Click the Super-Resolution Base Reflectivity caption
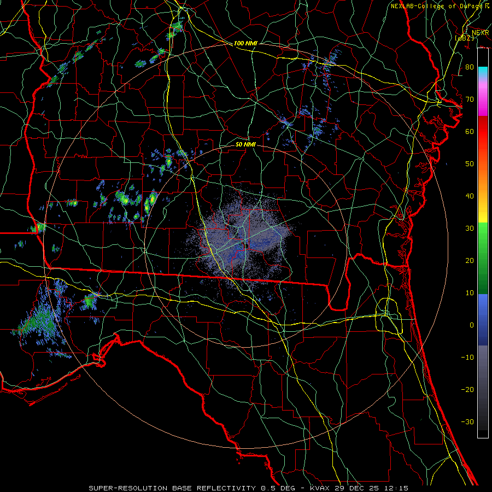492x492 pixels. point(249,488)
